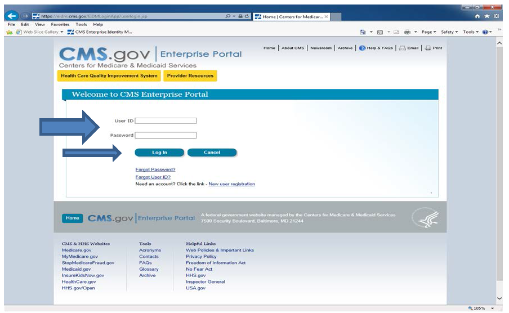Image resolution: width=509 pixels, height=313 pixels.
Task: Click the Add to Favorites bar star icon
Action: click(x=10, y=32)
